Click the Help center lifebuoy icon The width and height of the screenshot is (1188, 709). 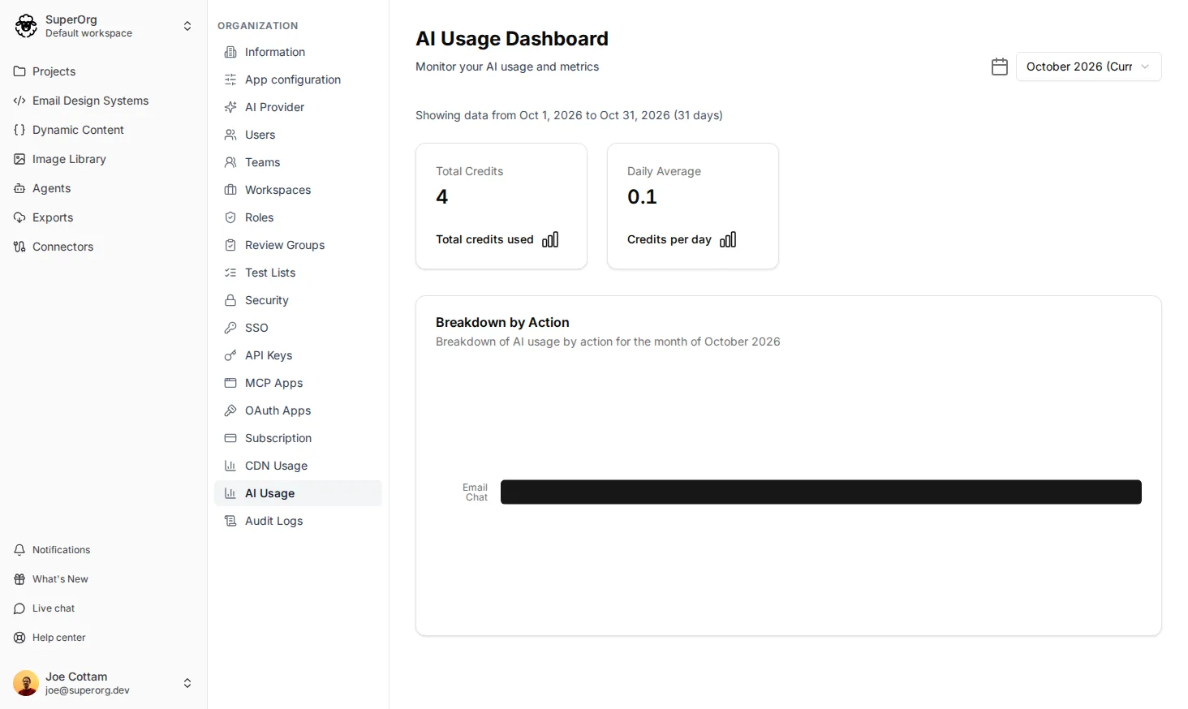(x=19, y=638)
